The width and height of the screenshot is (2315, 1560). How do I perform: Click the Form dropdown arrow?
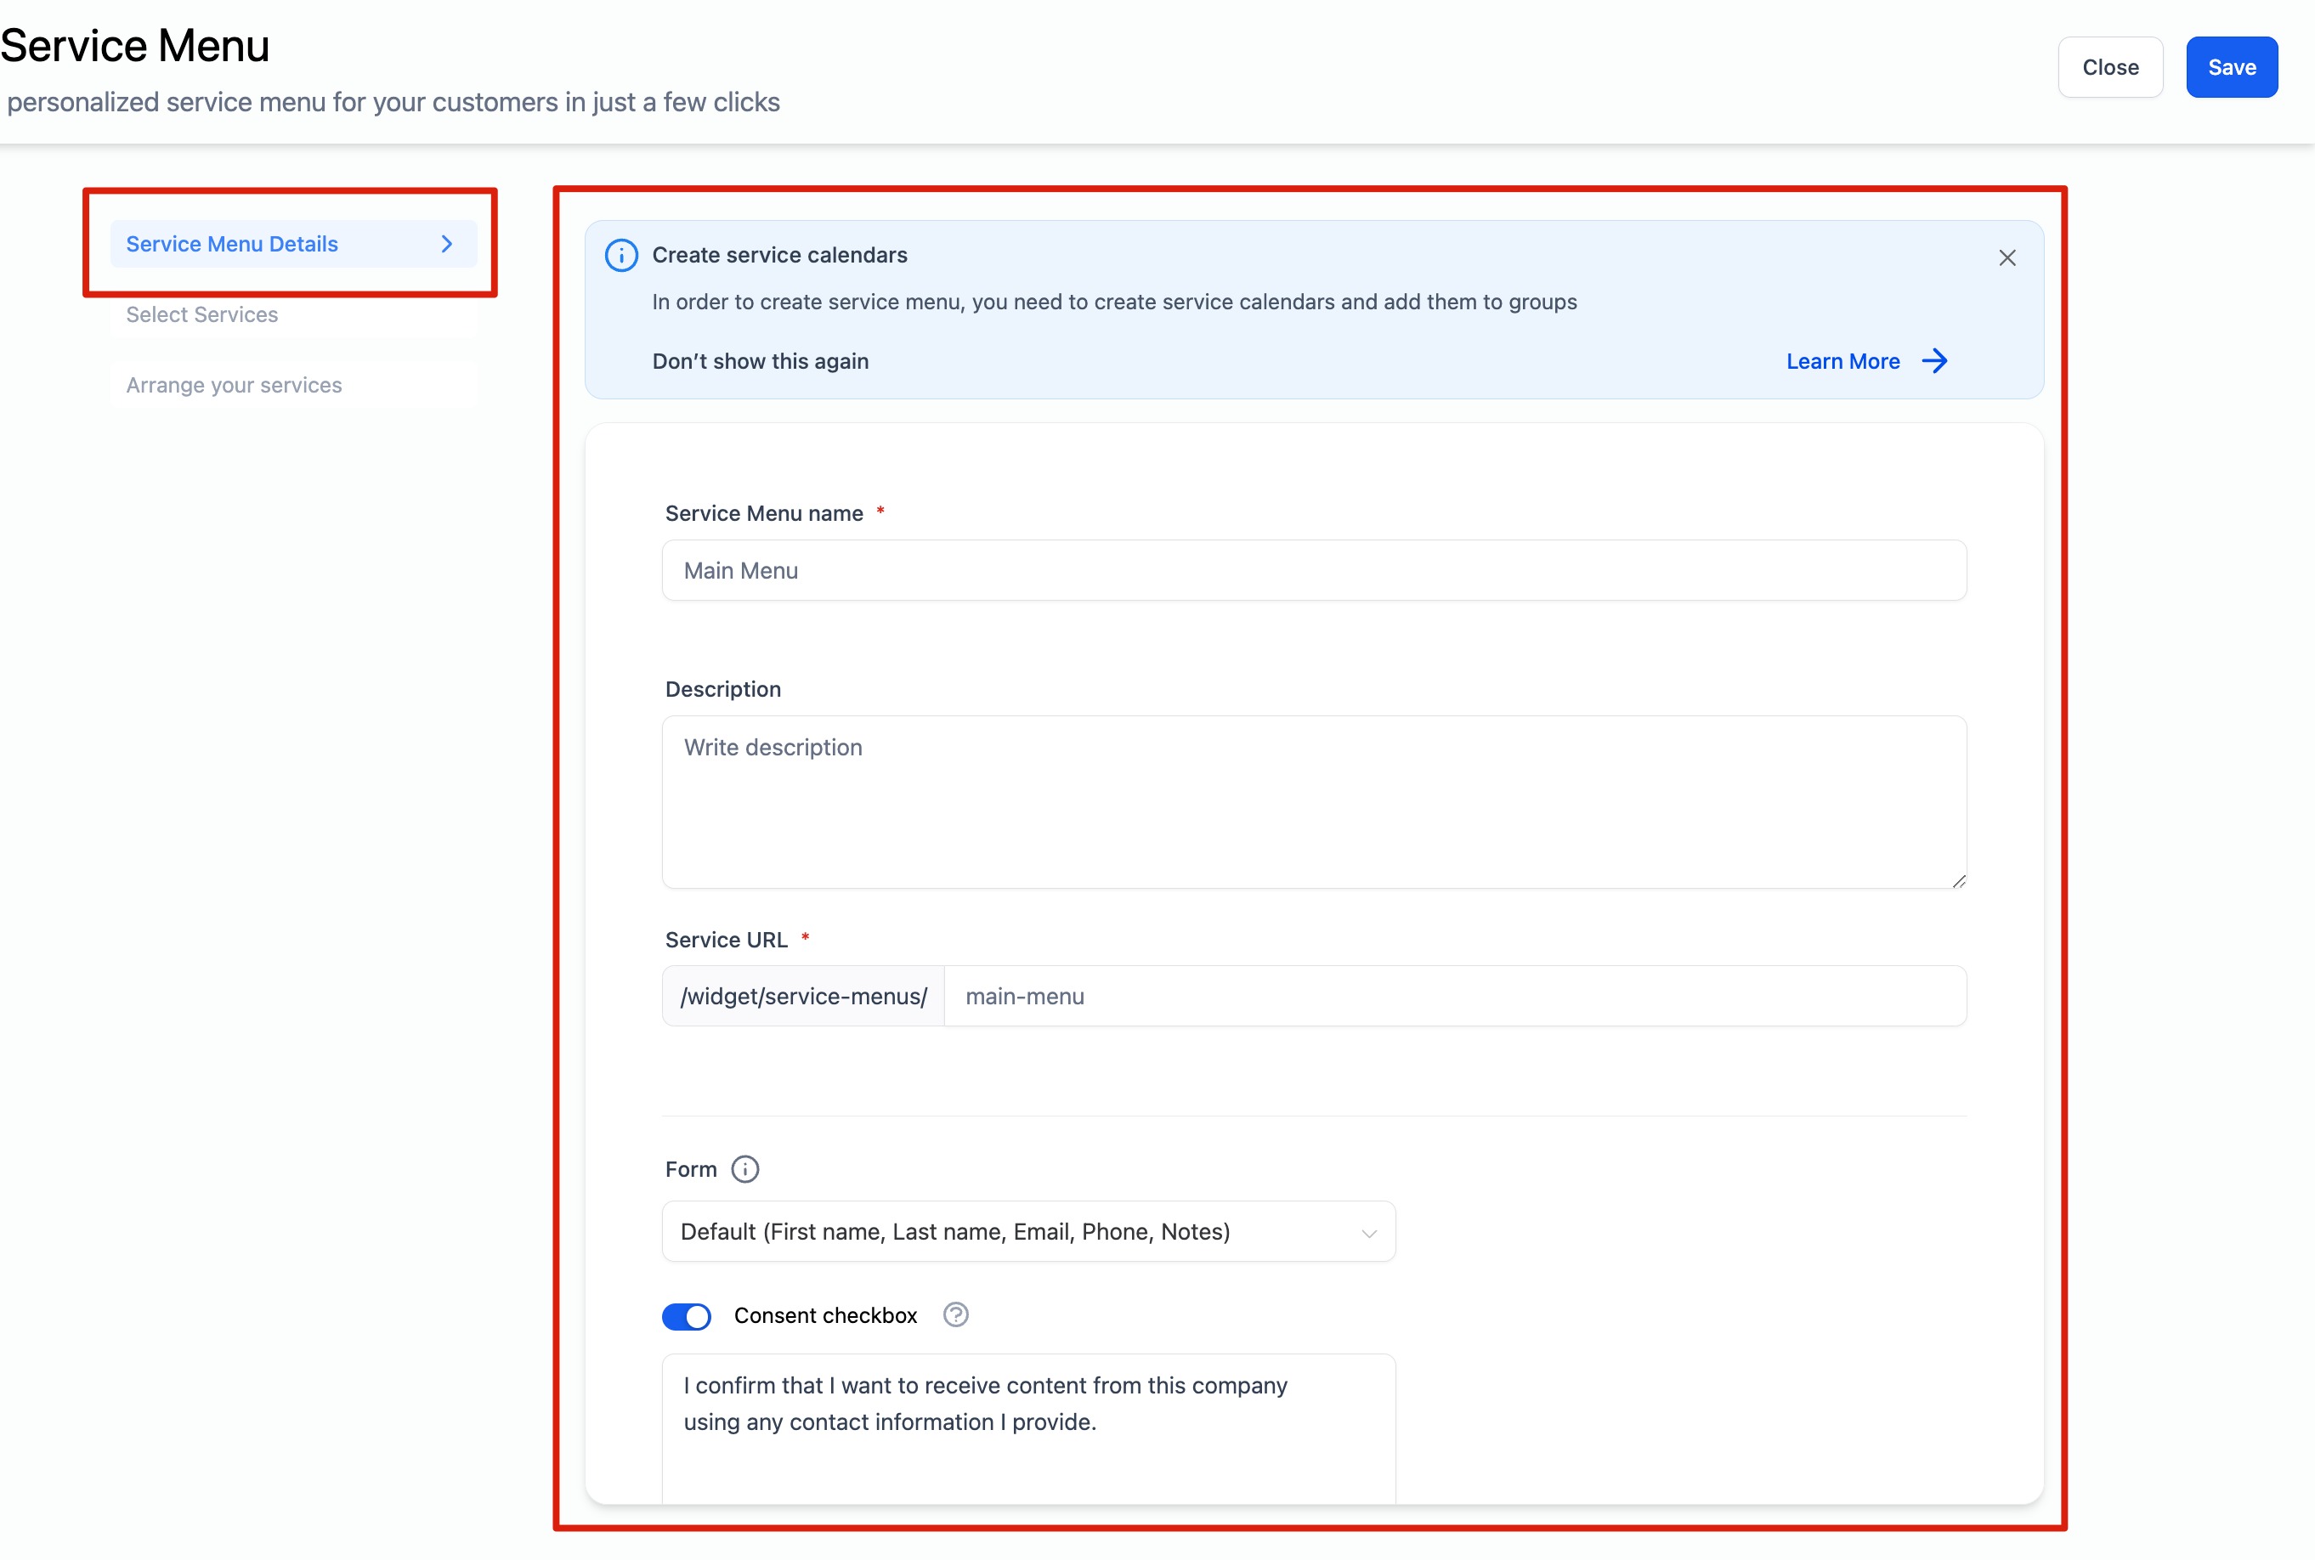tap(1369, 1234)
